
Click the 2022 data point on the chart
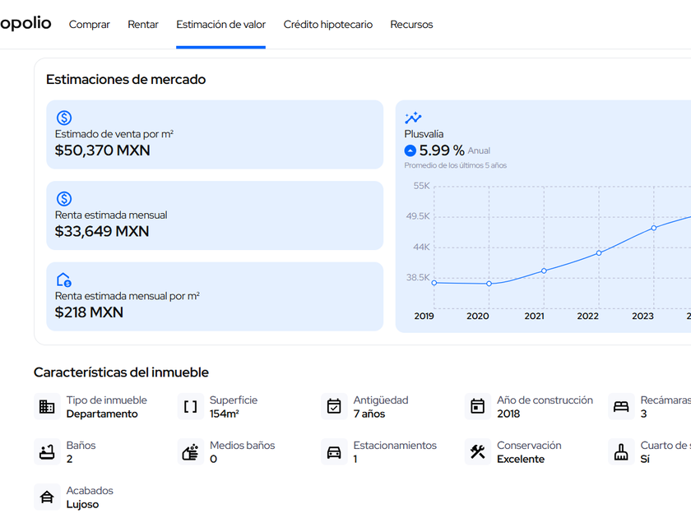[599, 253]
